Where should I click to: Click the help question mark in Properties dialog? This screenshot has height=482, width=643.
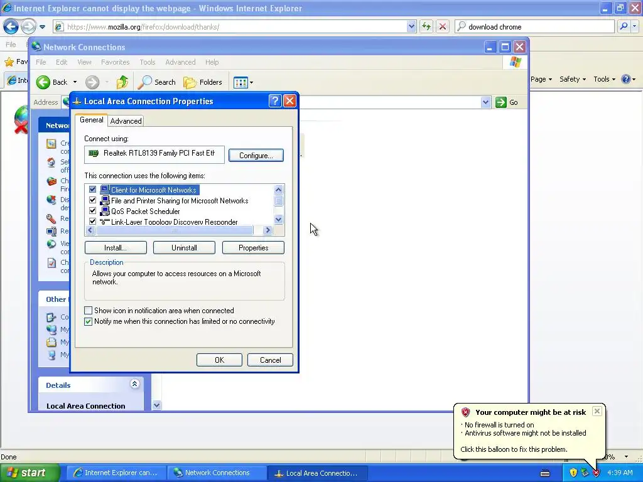[275, 101]
